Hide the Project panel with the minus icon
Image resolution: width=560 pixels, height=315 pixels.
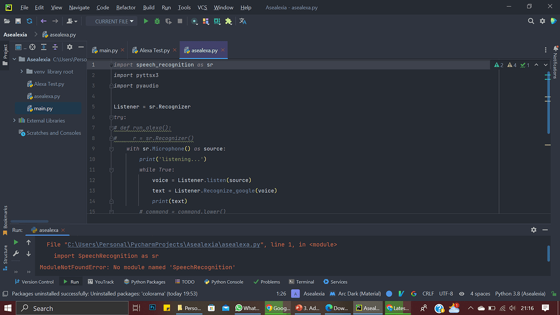click(81, 47)
